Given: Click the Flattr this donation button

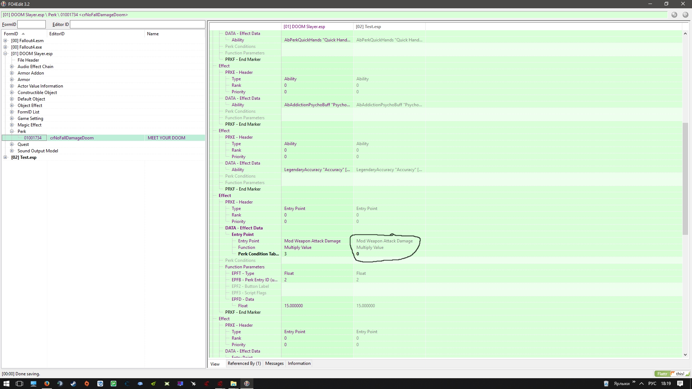Looking at the screenshot, I should (672, 374).
